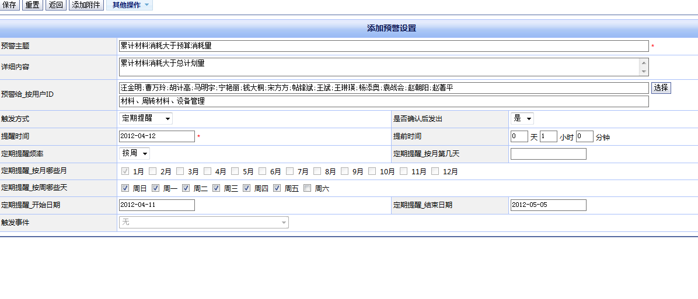Image resolution: width=698 pixels, height=299 pixels.
Task: Click the 提醒时间 date field
Action: pyautogui.click(x=156, y=136)
